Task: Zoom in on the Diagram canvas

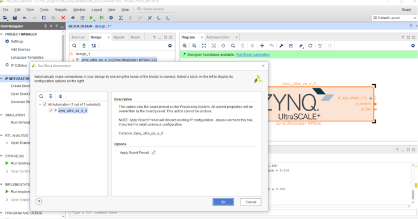Action: [x=185, y=46]
